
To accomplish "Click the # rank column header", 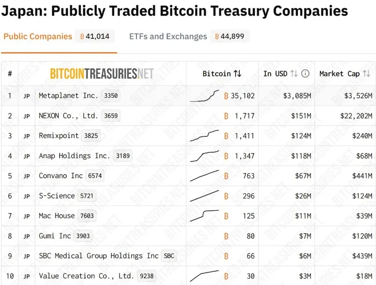I will pos(10,73).
